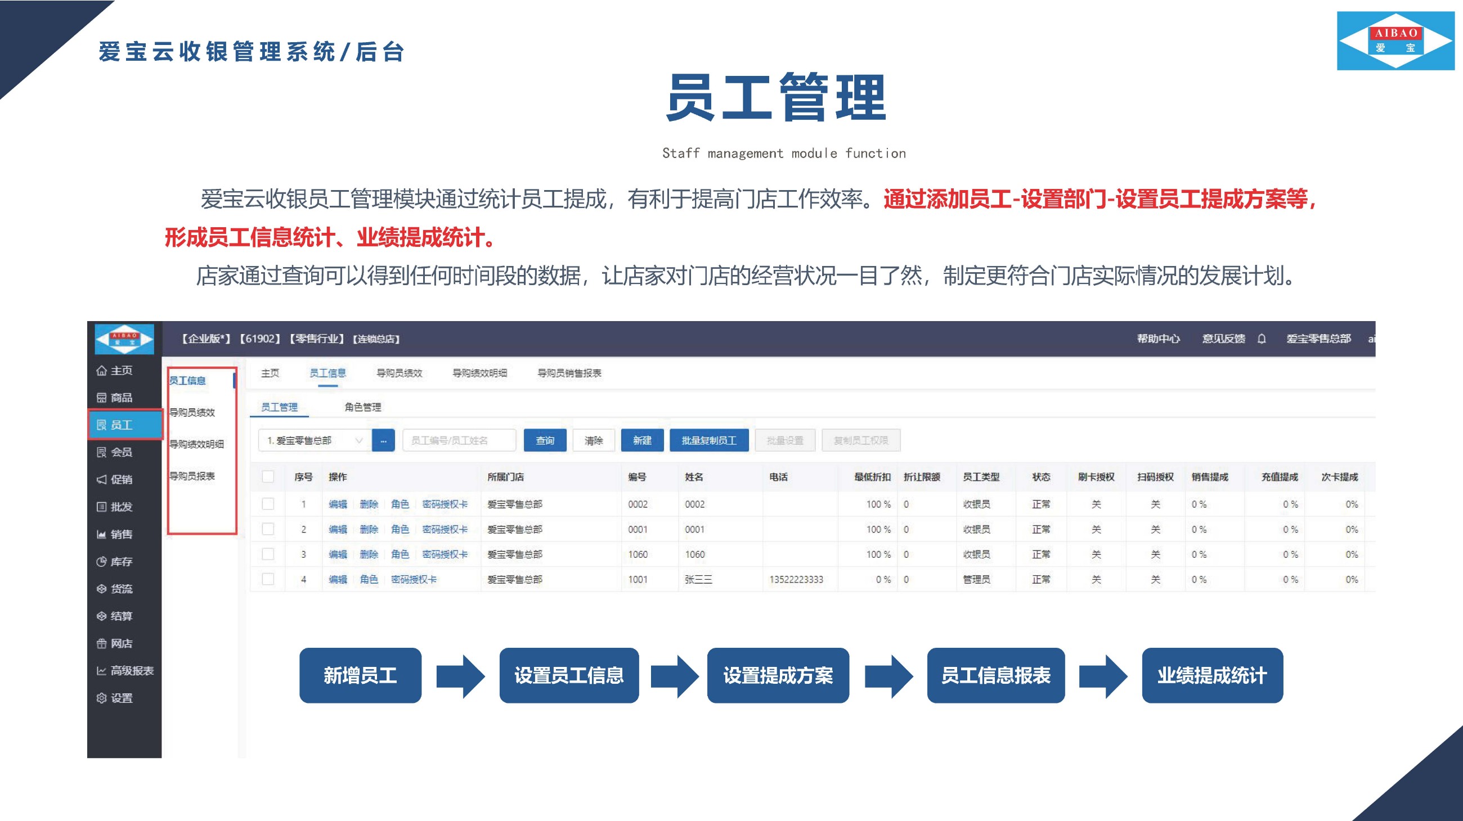Click 密码授权卡 for employee 张三三

point(414,579)
